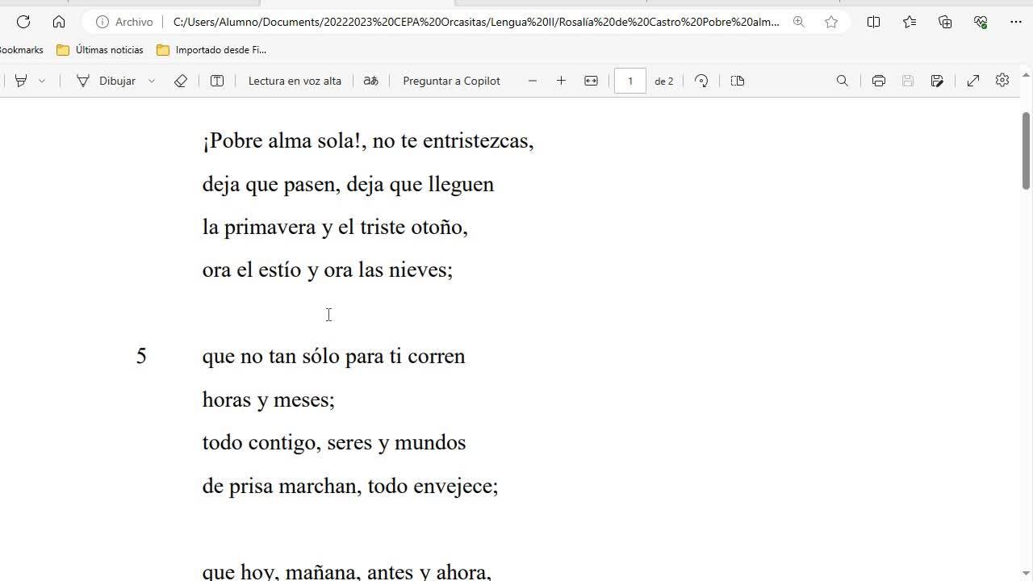1033x581 pixels.
Task: Zoom in the PDF with the plus button
Action: [561, 81]
